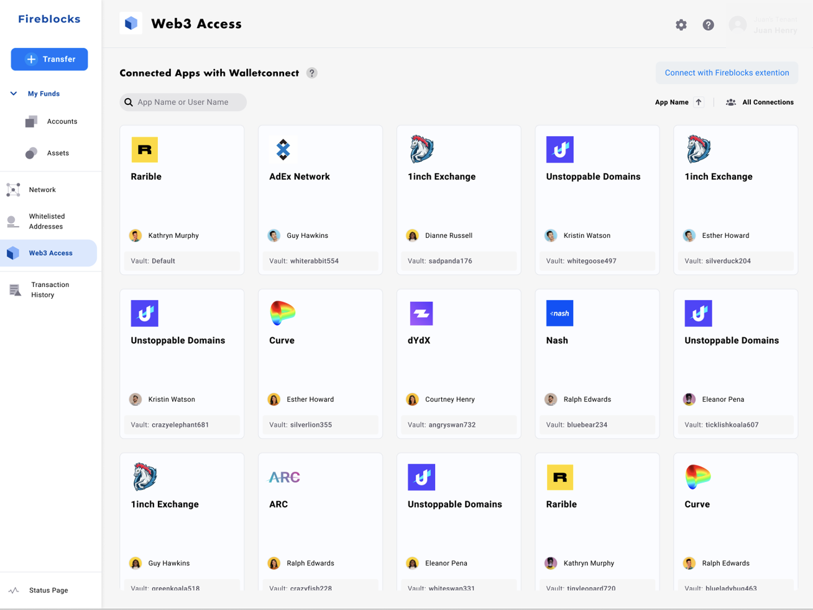Image resolution: width=813 pixels, height=610 pixels.
Task: Select the "Vault: sadpanda176" text
Action: [x=440, y=261]
